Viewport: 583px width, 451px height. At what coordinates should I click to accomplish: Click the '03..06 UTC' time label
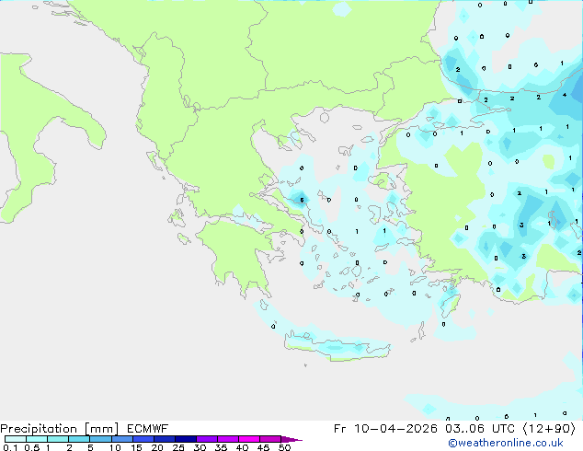480,429
